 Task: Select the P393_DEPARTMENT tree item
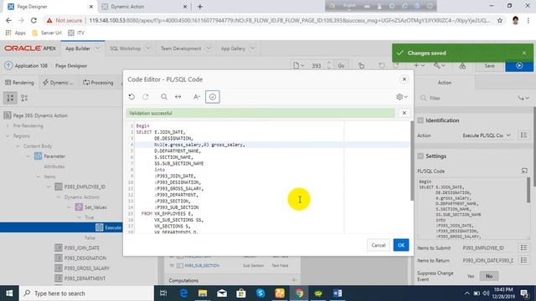85,278
